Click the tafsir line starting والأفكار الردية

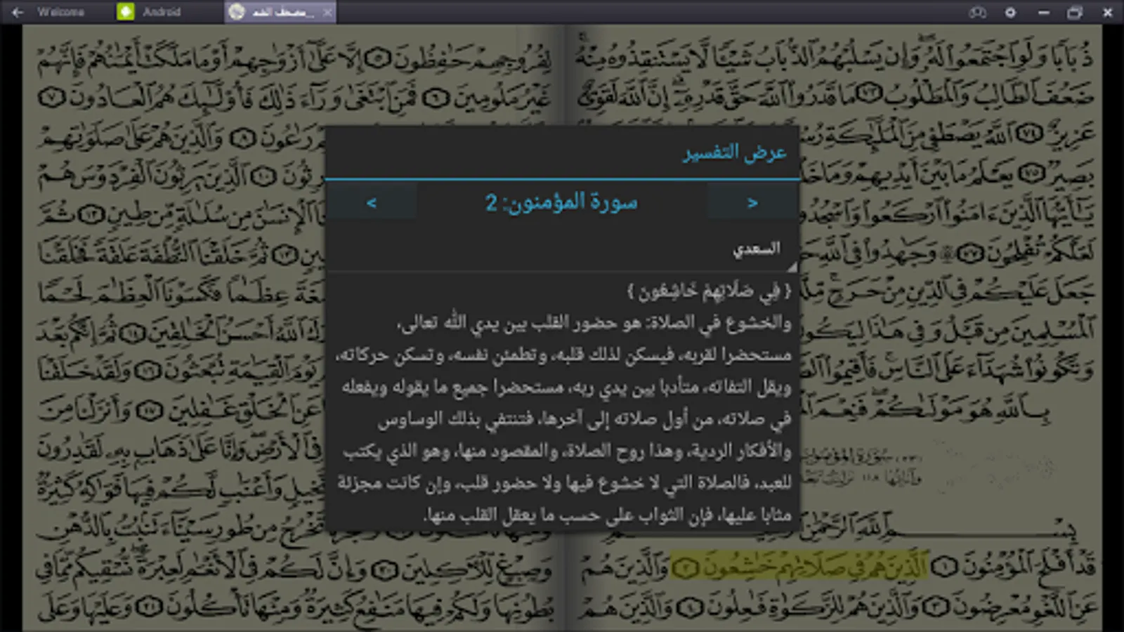coord(567,452)
